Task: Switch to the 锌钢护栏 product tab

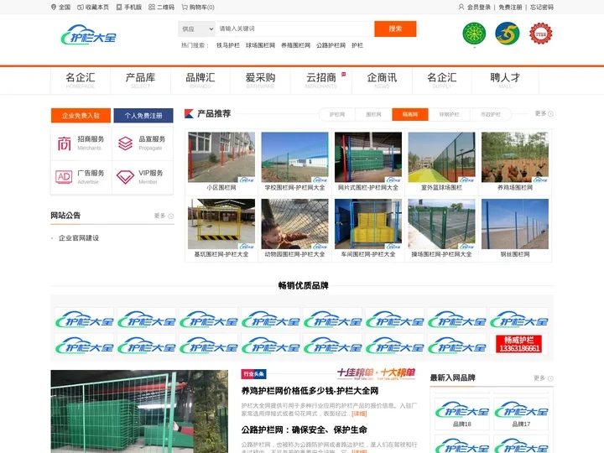Action: tap(449, 114)
